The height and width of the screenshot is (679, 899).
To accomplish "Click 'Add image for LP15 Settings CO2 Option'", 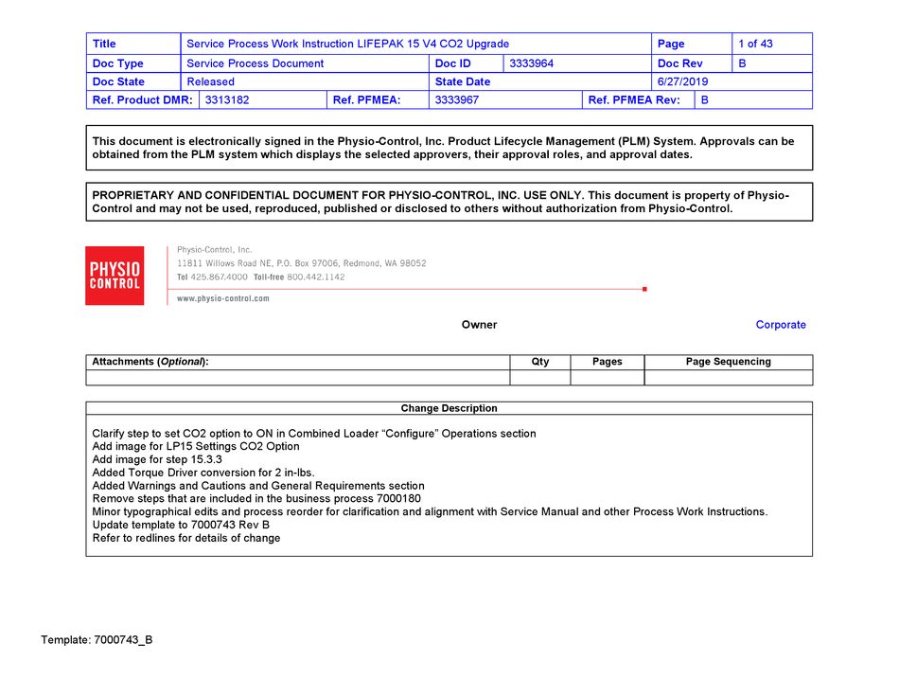I will (x=196, y=447).
